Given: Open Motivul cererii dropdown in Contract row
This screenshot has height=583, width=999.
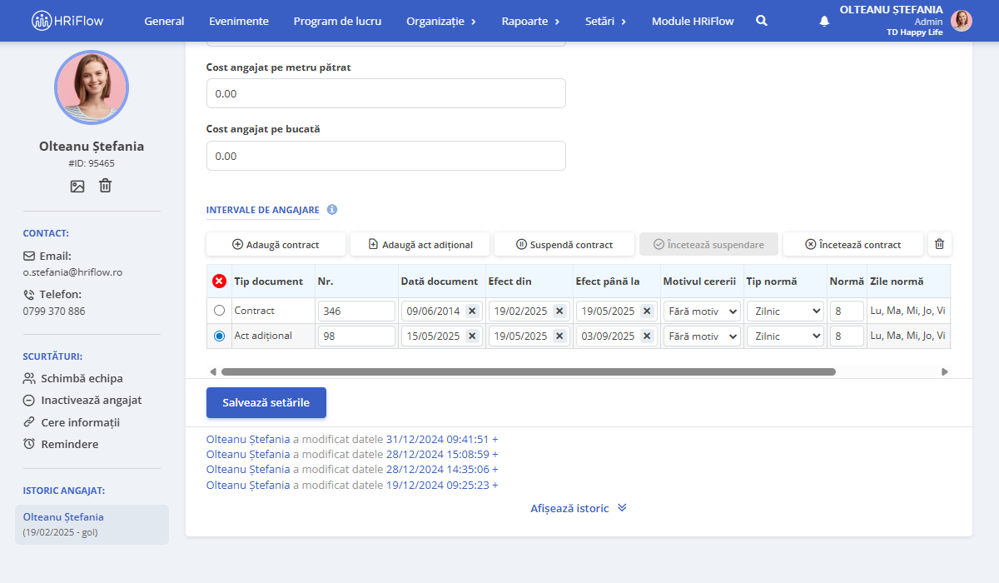Looking at the screenshot, I should coord(702,311).
